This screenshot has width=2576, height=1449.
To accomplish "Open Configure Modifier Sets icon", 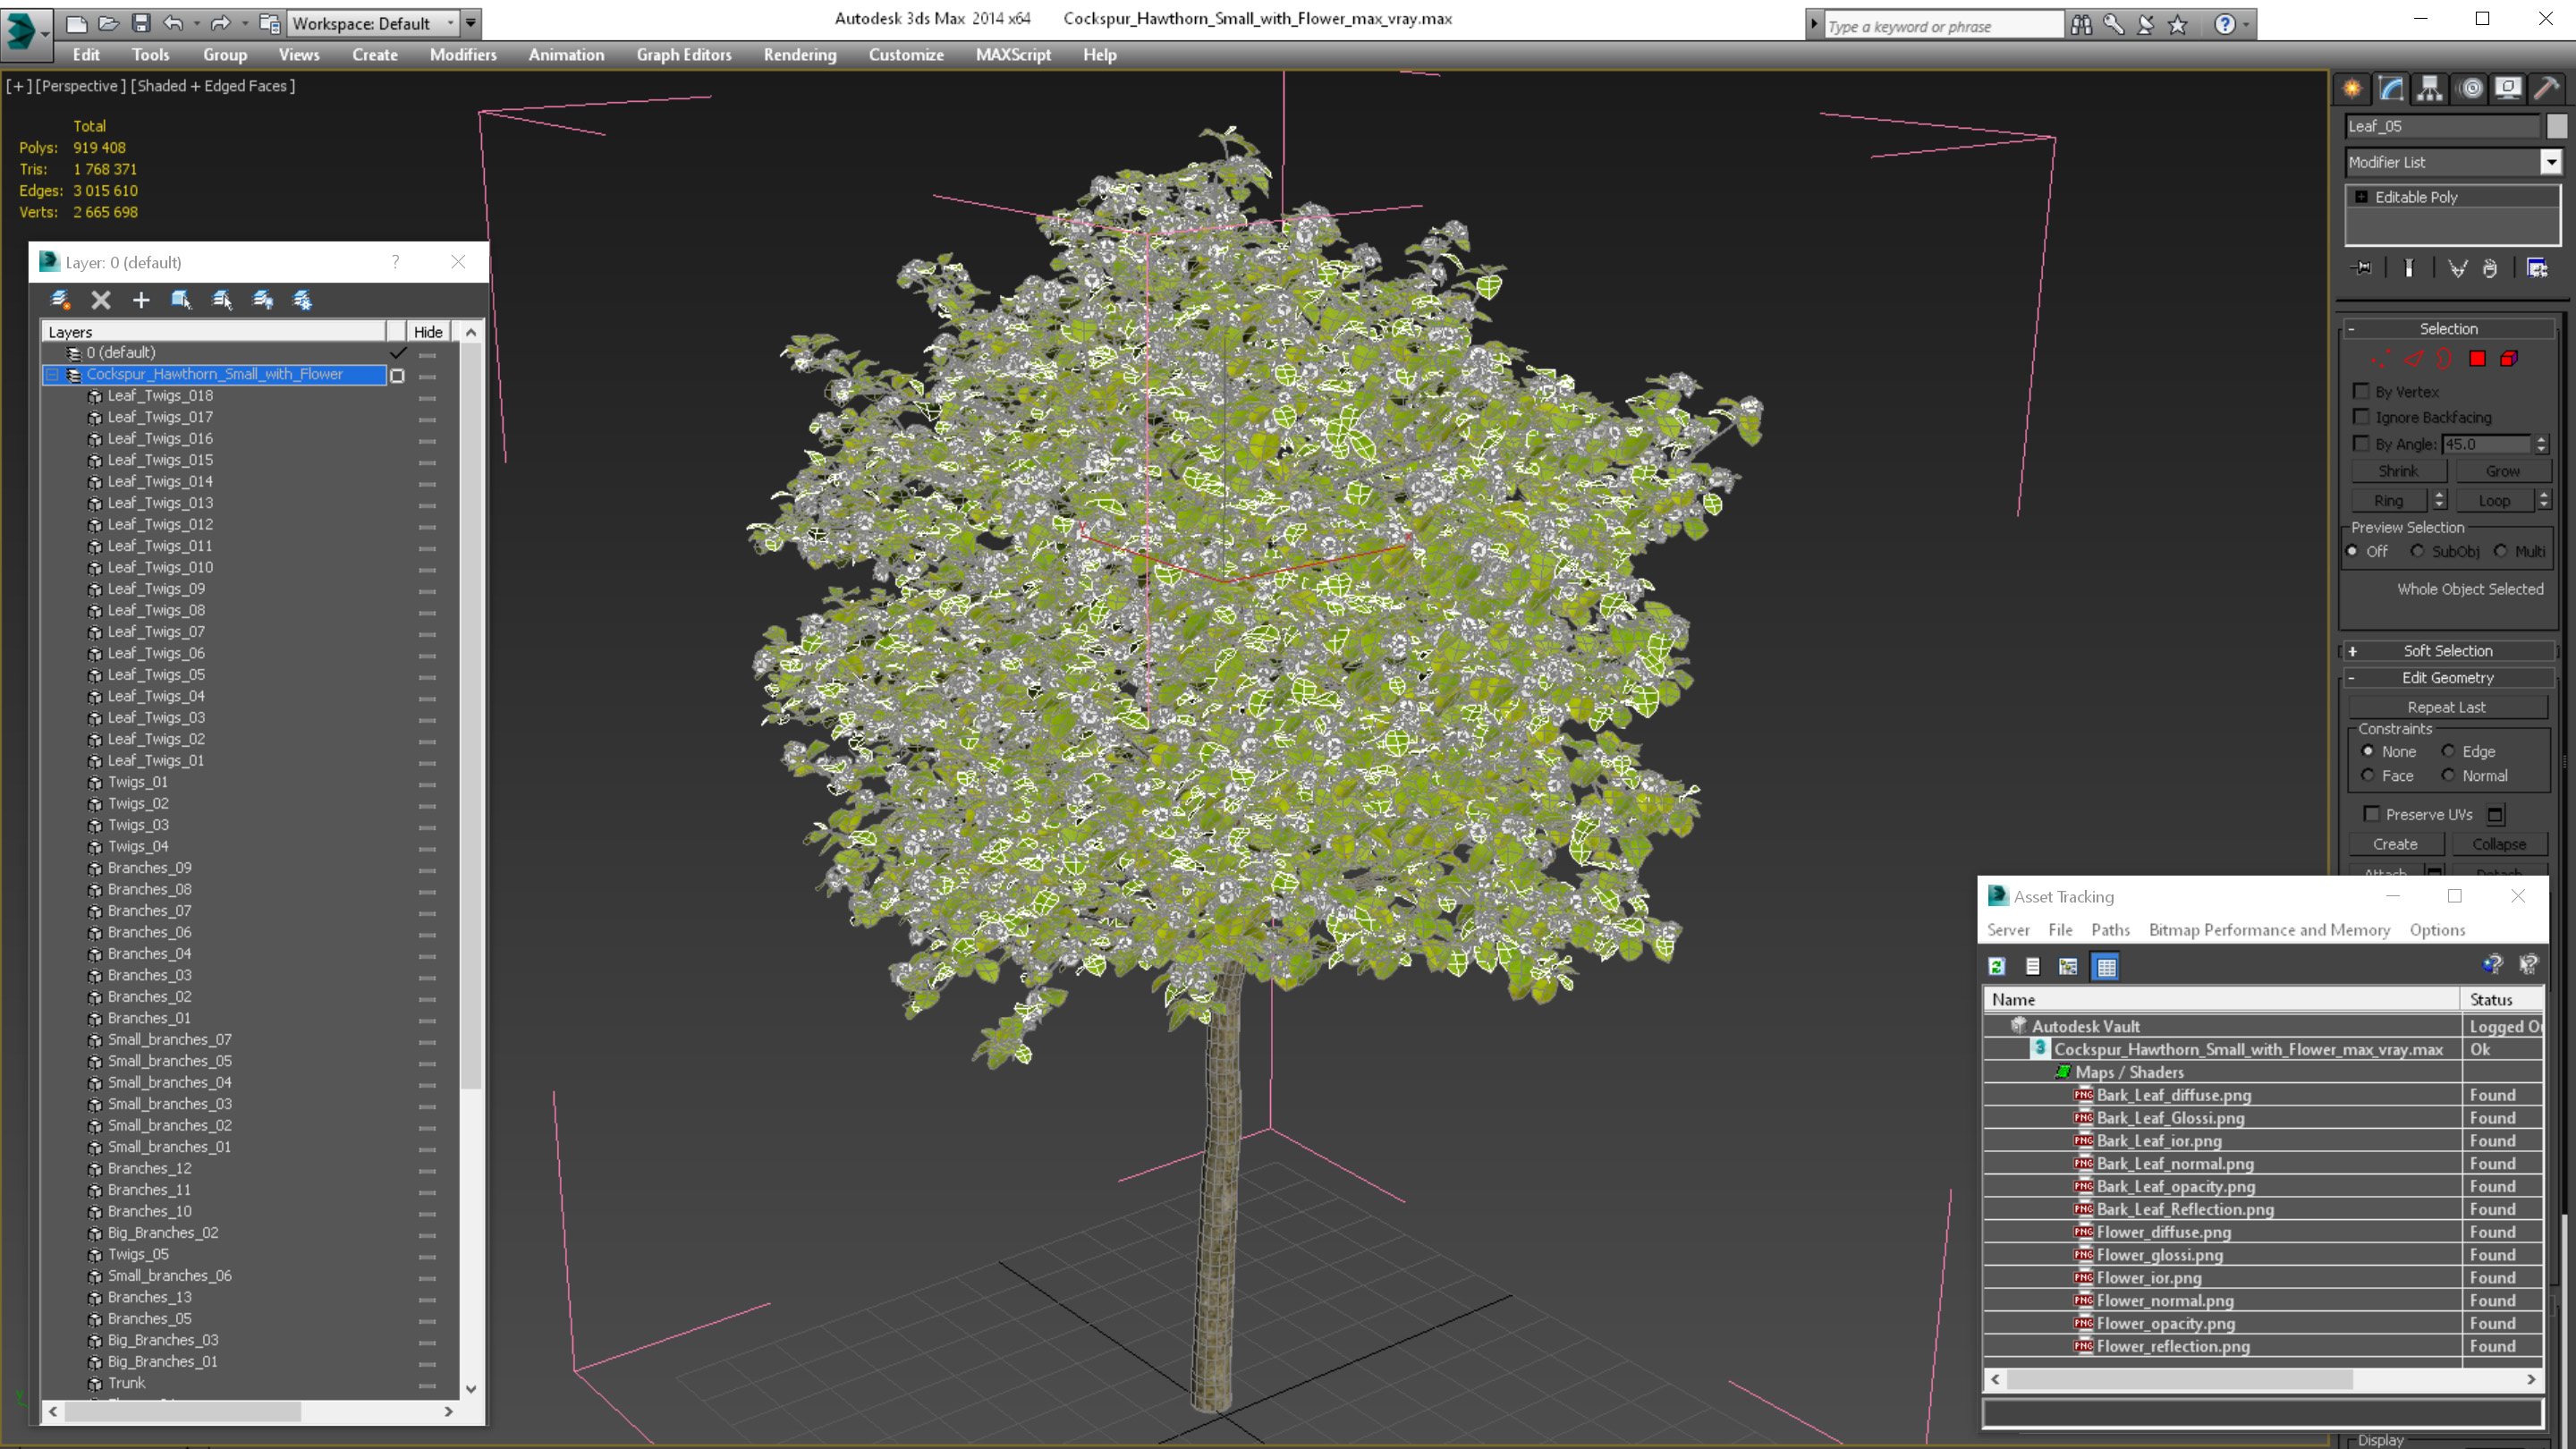I will tap(2537, 268).
